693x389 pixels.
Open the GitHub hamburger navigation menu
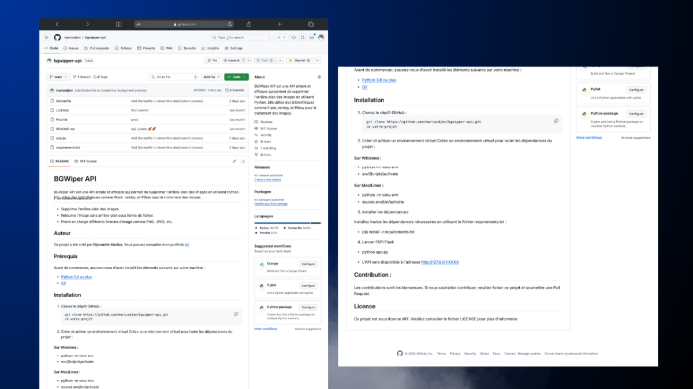[47, 37]
